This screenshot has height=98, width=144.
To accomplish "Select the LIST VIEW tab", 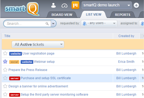I will coord(94,15).
